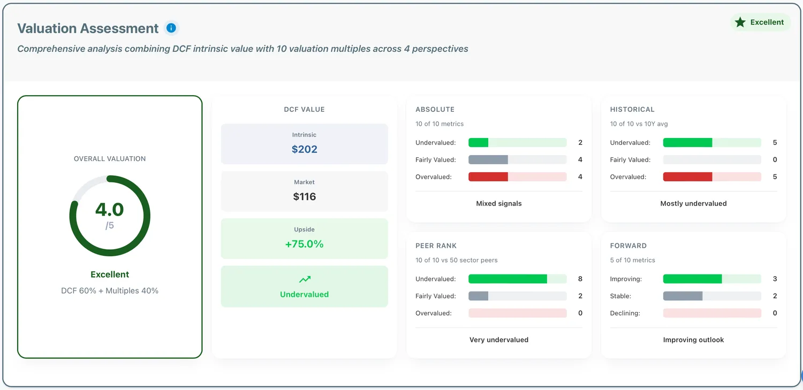Click the Peer Rank Undervalued green bar

[518, 279]
